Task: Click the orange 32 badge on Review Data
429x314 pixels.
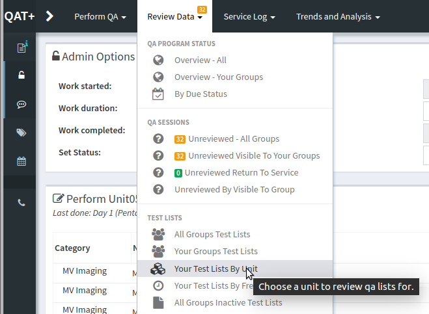Action: 202,10
